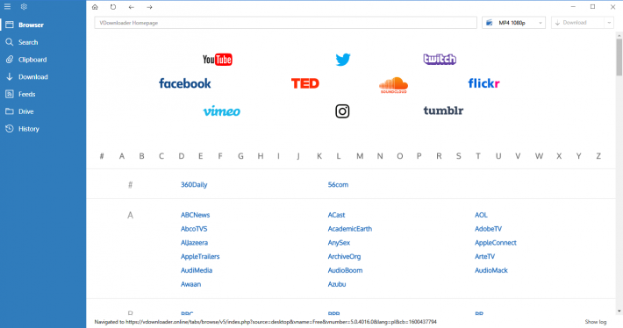Focus the VDownloader Homepage address field
The width and height of the screenshot is (623, 328).
[285, 23]
